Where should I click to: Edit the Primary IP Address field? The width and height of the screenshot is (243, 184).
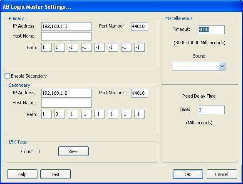point(66,26)
